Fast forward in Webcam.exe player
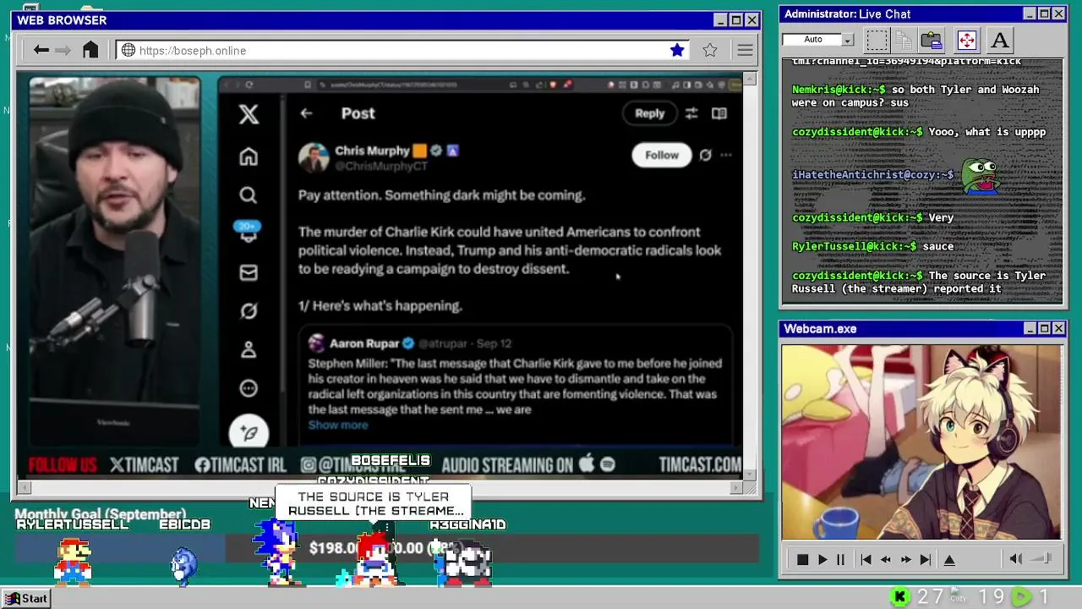 pyautogui.click(x=905, y=560)
